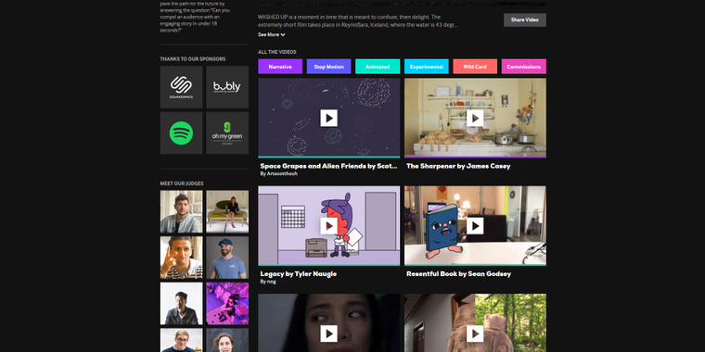Play the Legacy by Tyler Naugle video

point(328,226)
